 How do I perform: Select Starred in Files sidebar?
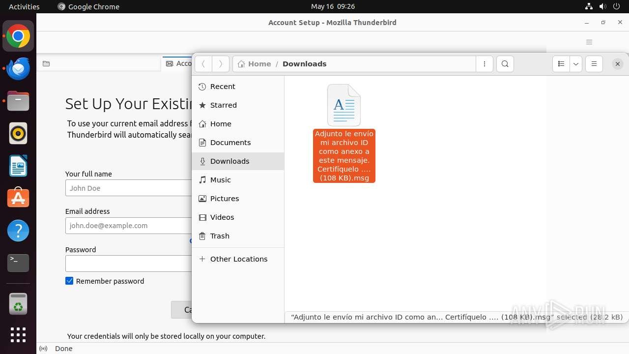(238, 105)
